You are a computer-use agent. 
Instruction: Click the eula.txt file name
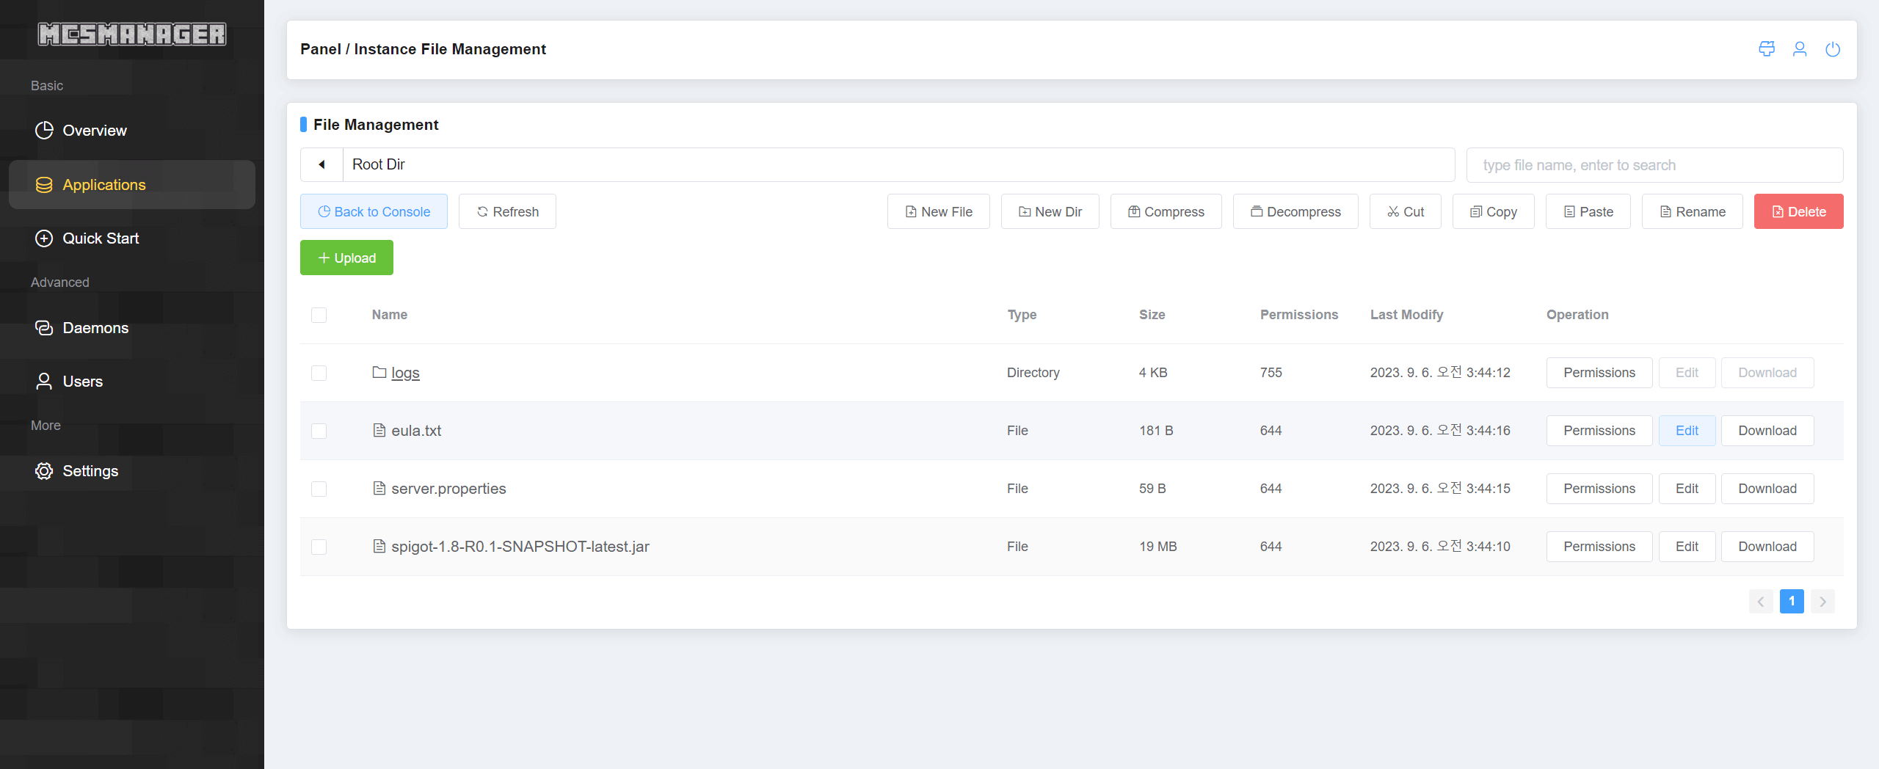coord(416,431)
